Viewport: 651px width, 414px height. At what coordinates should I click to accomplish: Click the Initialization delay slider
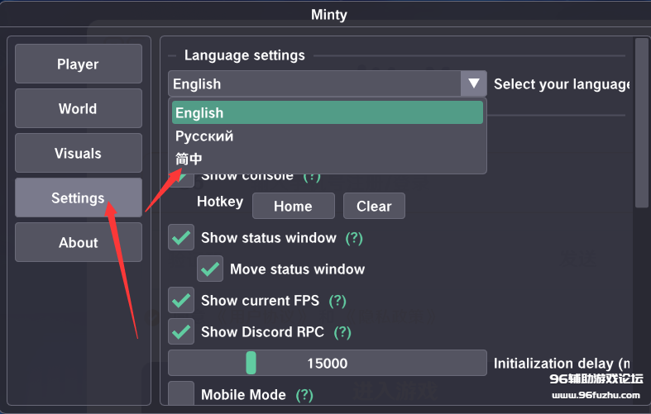(x=328, y=364)
